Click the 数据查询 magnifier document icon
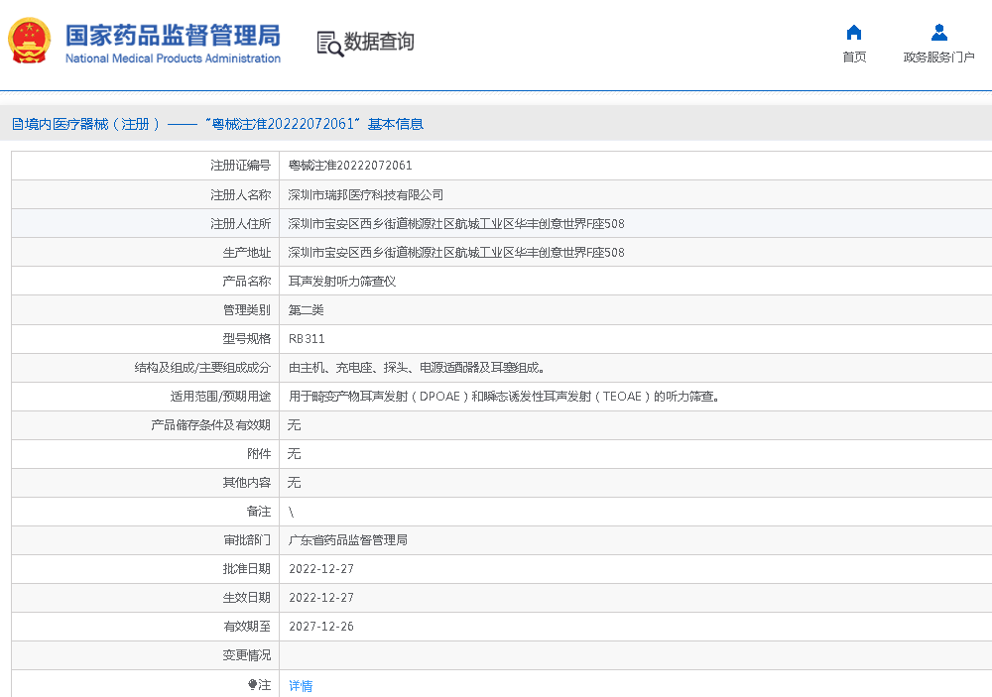 click(329, 43)
